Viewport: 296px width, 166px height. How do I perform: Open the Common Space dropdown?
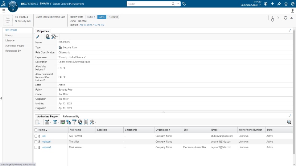point(250,5)
